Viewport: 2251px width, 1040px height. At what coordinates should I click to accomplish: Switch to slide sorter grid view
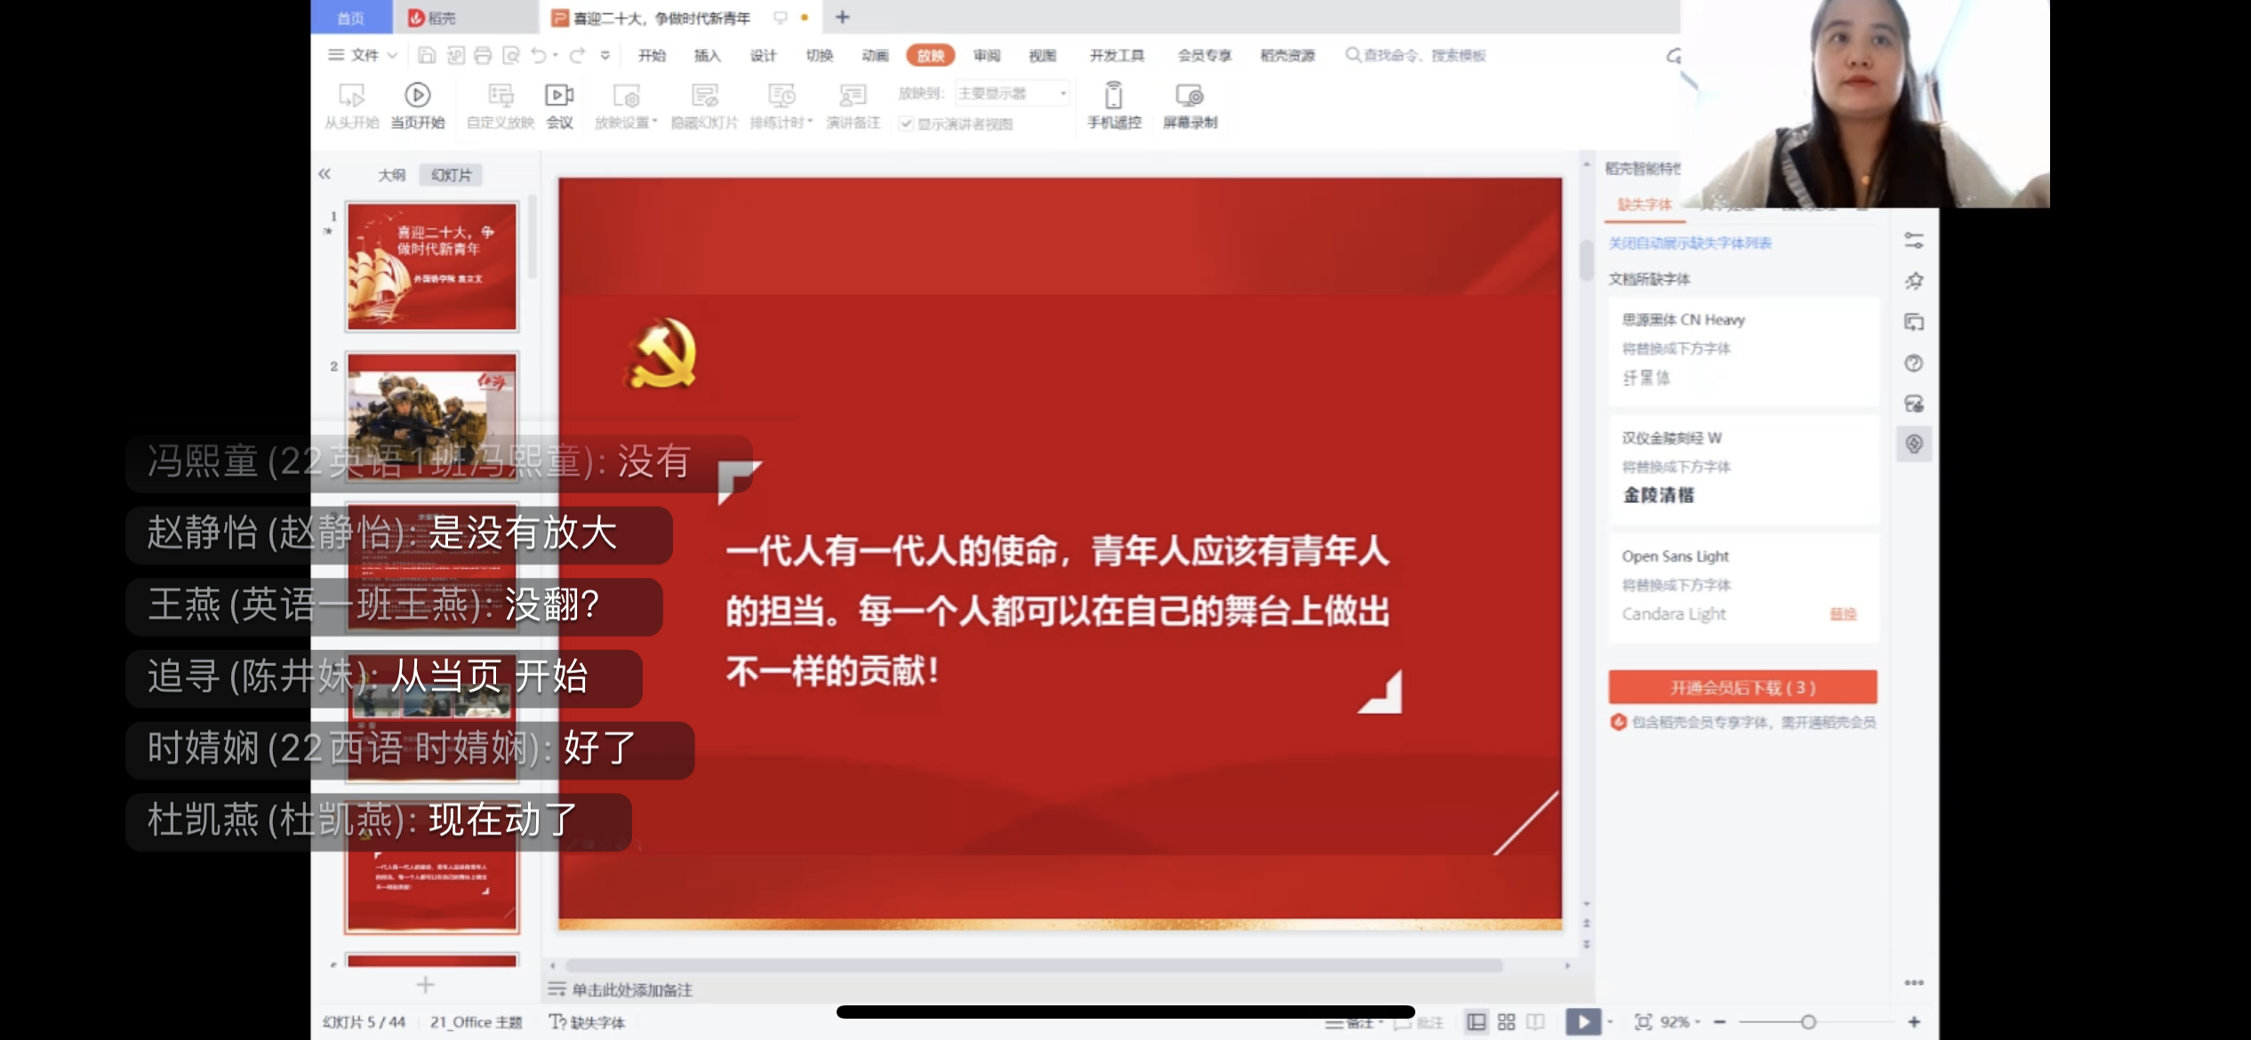point(1506,1022)
